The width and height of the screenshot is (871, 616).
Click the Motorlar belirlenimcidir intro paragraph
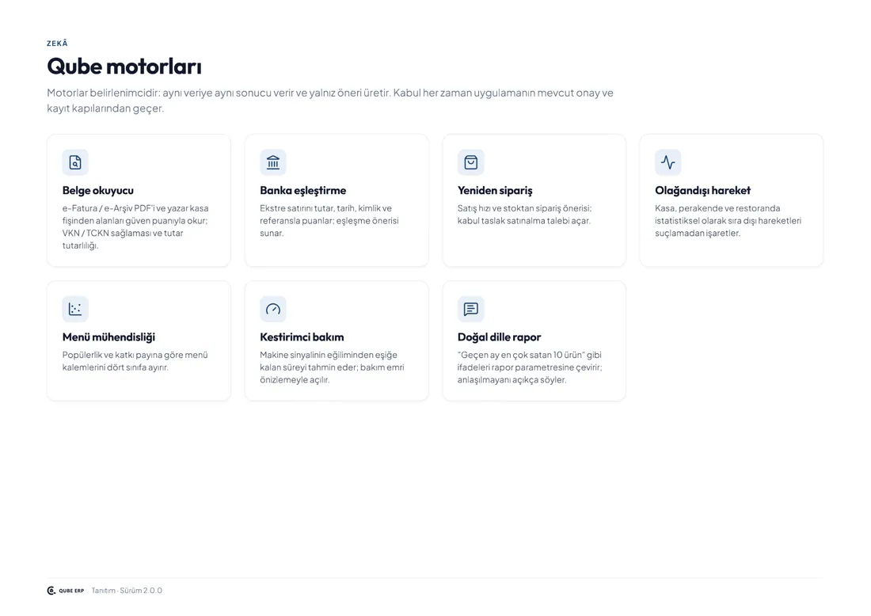pos(330,101)
